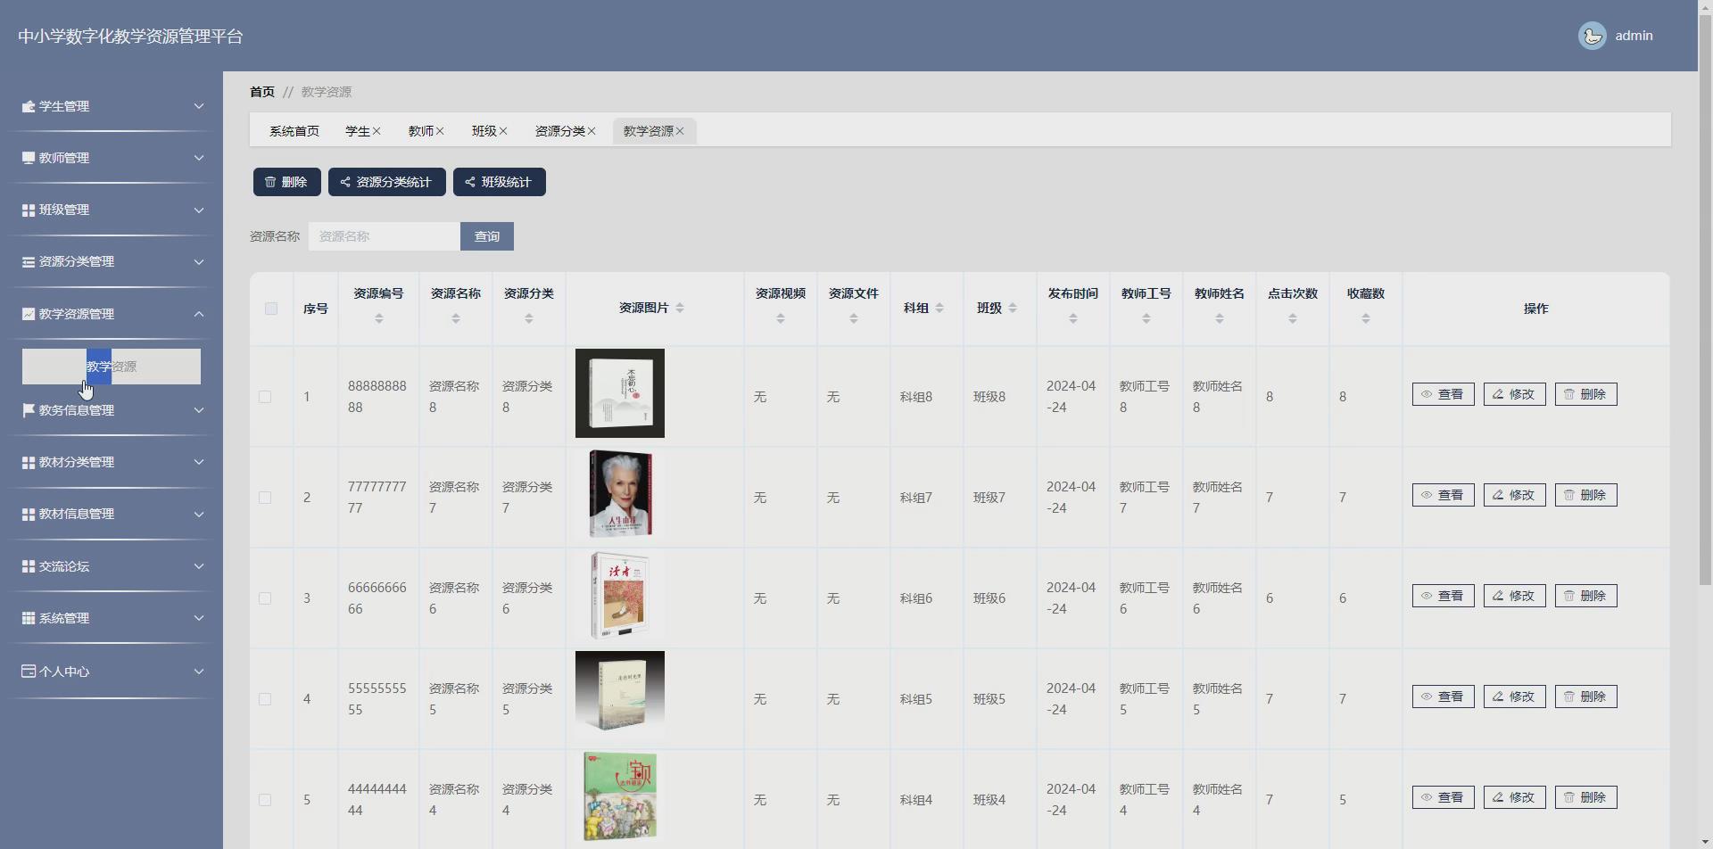Screen dimensions: 1713x849
Task: Click the 教材信息管理 grid icon
Action: [x=29, y=514]
